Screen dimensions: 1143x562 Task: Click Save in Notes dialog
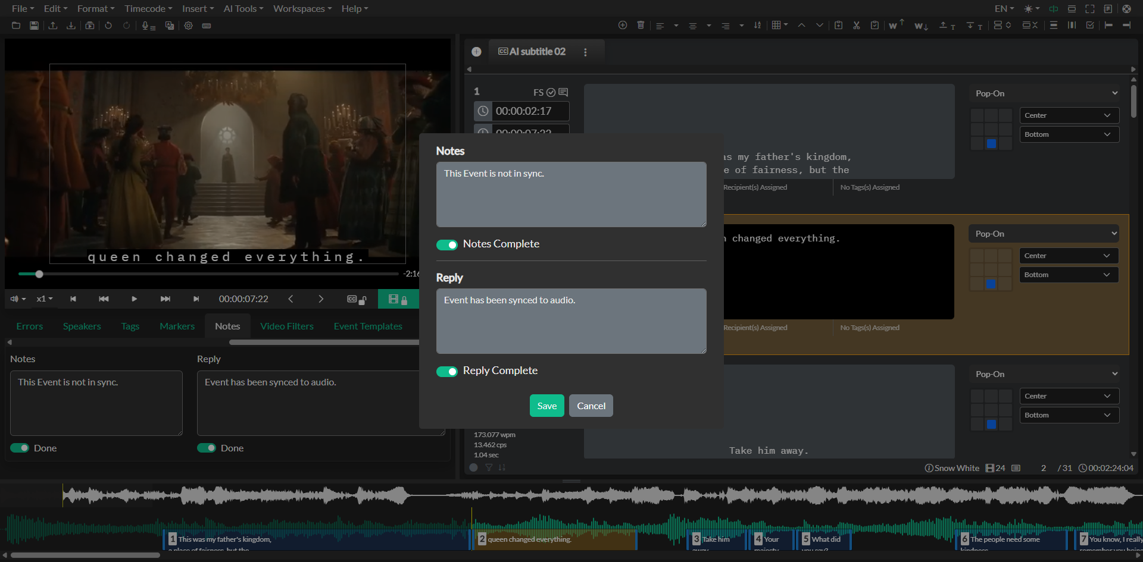click(x=547, y=406)
